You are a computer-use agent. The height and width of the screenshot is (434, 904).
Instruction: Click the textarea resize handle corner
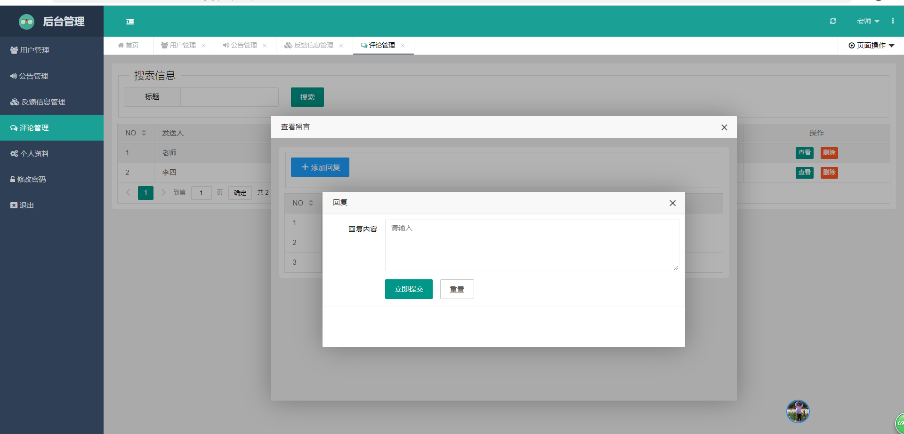pyautogui.click(x=676, y=268)
